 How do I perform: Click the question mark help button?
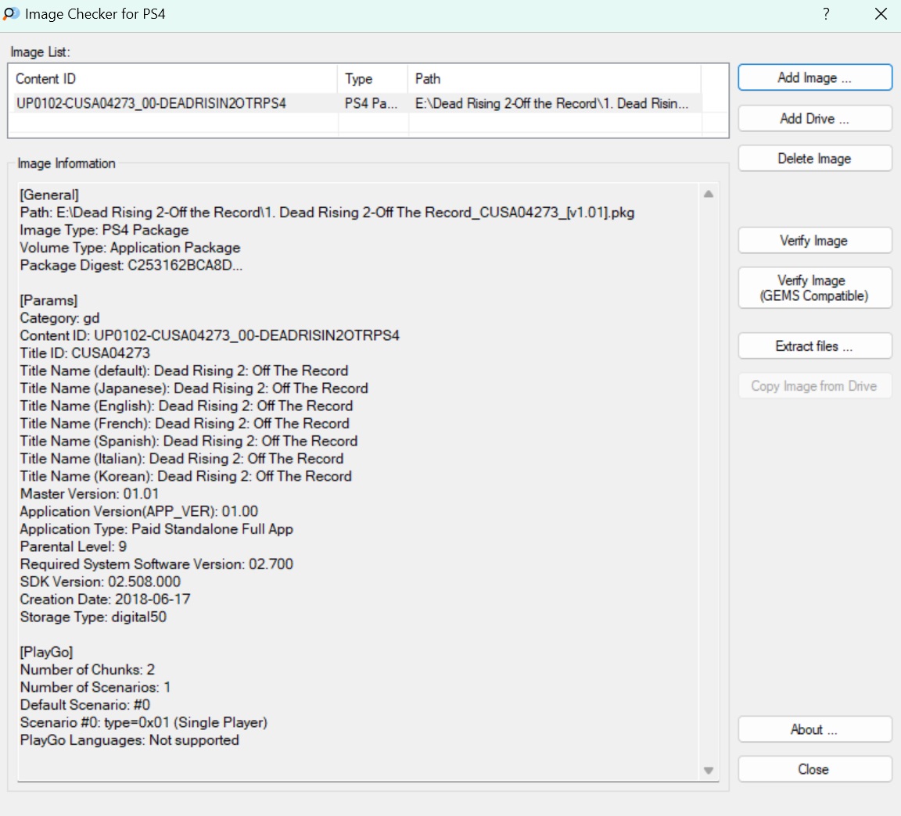826,14
